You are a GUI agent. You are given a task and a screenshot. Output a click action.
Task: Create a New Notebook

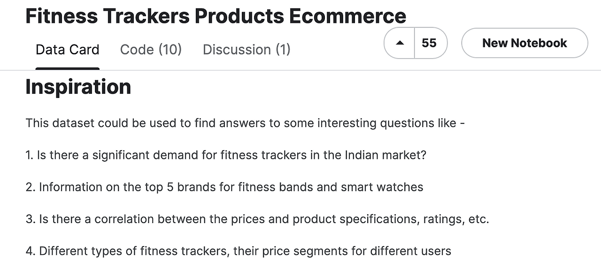coord(524,43)
